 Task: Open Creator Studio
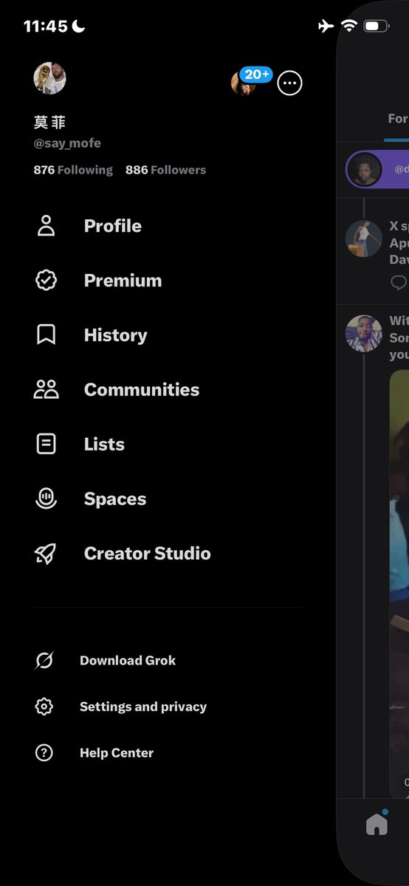pyautogui.click(x=167, y=554)
